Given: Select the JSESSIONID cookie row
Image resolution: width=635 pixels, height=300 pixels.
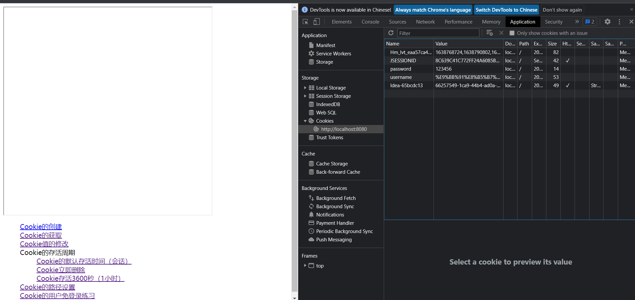Looking at the screenshot, I should (x=510, y=60).
